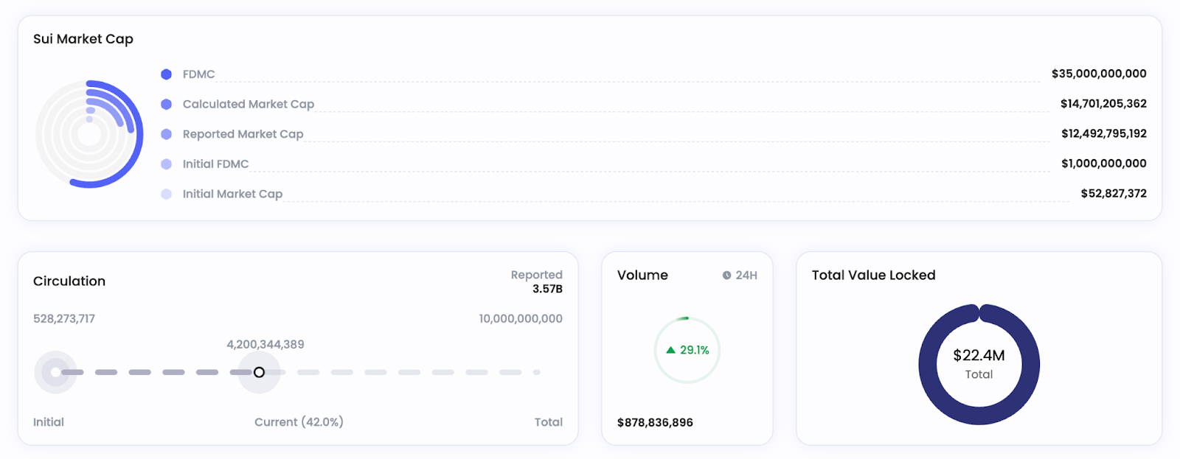Click the FDMC legend dot
Screen dimensions: 1180x459
point(167,74)
